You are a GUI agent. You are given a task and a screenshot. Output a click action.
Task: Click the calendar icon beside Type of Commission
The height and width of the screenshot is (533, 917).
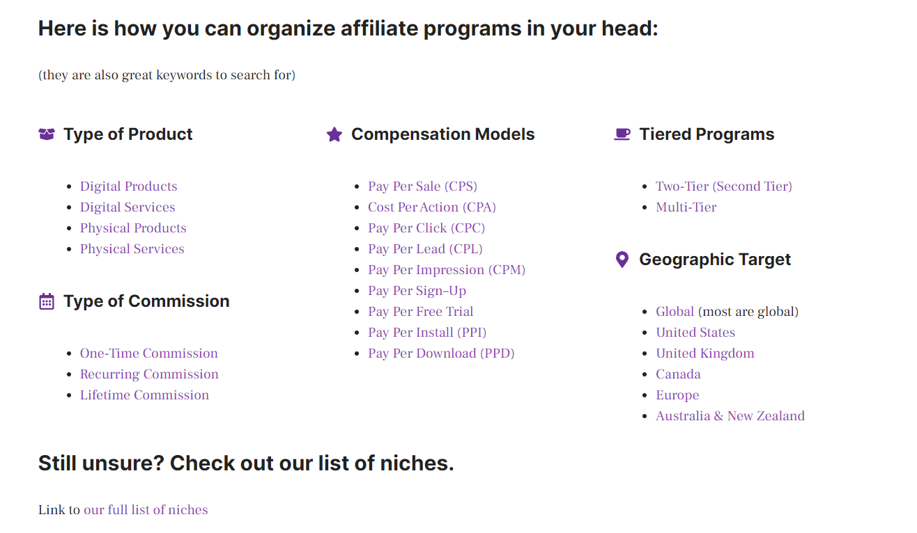pyautogui.click(x=47, y=301)
